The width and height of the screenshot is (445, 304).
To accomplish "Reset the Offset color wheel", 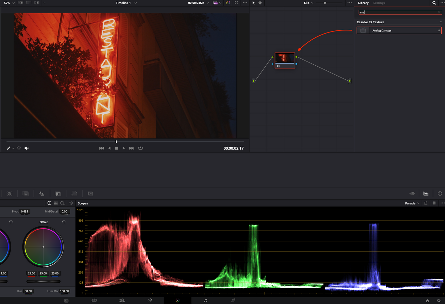I will 64,222.
